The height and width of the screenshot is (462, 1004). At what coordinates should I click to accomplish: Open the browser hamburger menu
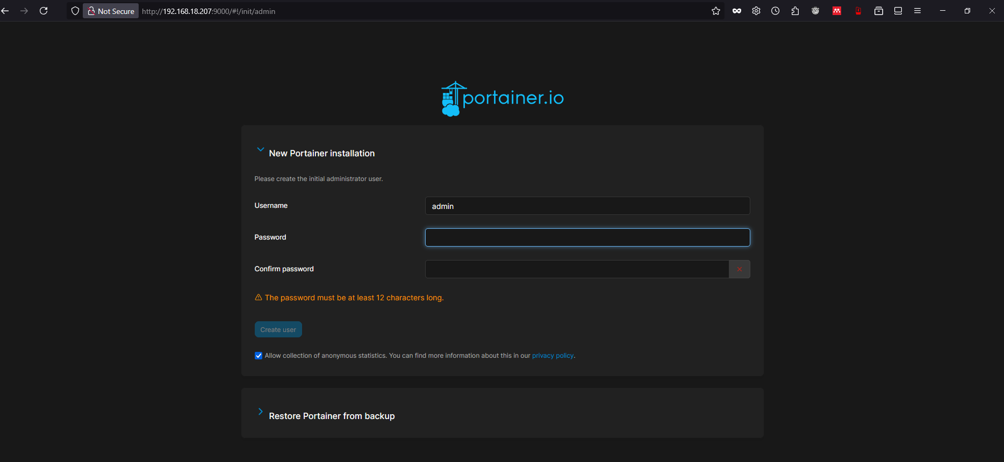coord(917,11)
